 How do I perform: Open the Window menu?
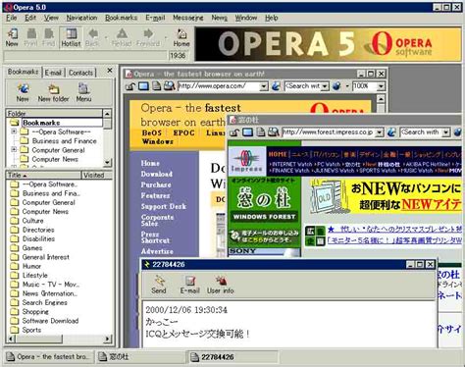click(246, 18)
